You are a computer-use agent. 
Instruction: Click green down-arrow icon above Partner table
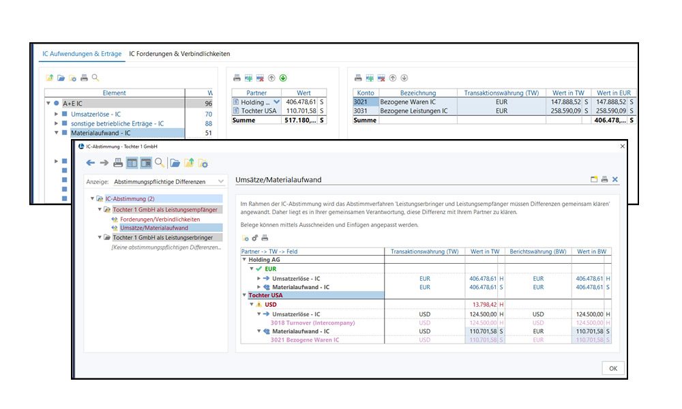[283, 78]
